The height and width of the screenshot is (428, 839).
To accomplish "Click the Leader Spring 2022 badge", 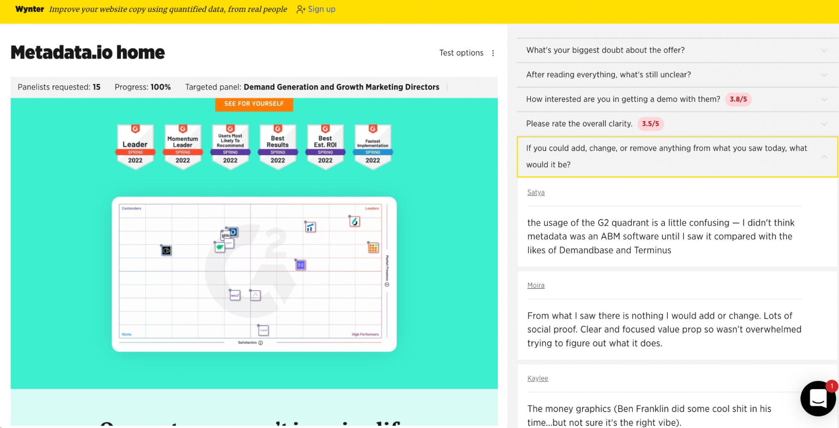I will click(135, 146).
